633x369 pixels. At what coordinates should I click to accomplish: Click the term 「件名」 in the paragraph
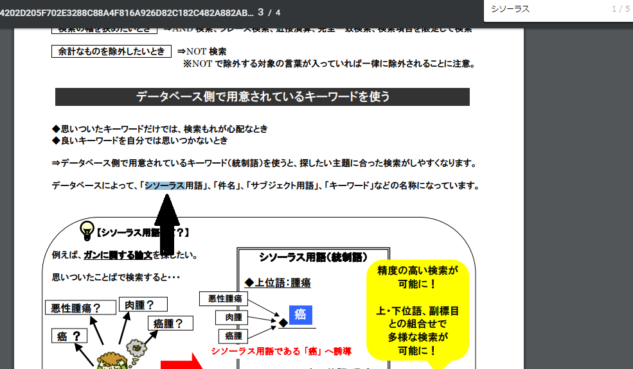click(226, 185)
